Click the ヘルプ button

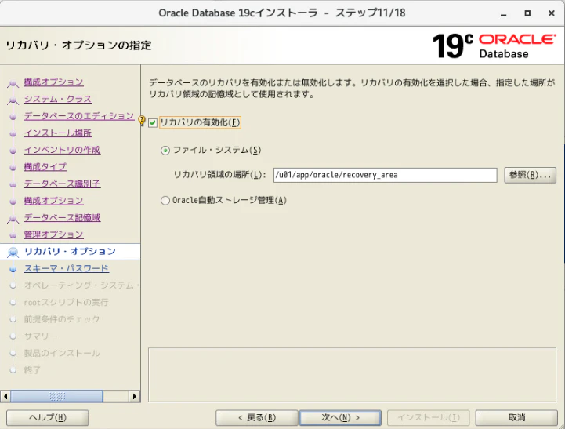pos(48,418)
